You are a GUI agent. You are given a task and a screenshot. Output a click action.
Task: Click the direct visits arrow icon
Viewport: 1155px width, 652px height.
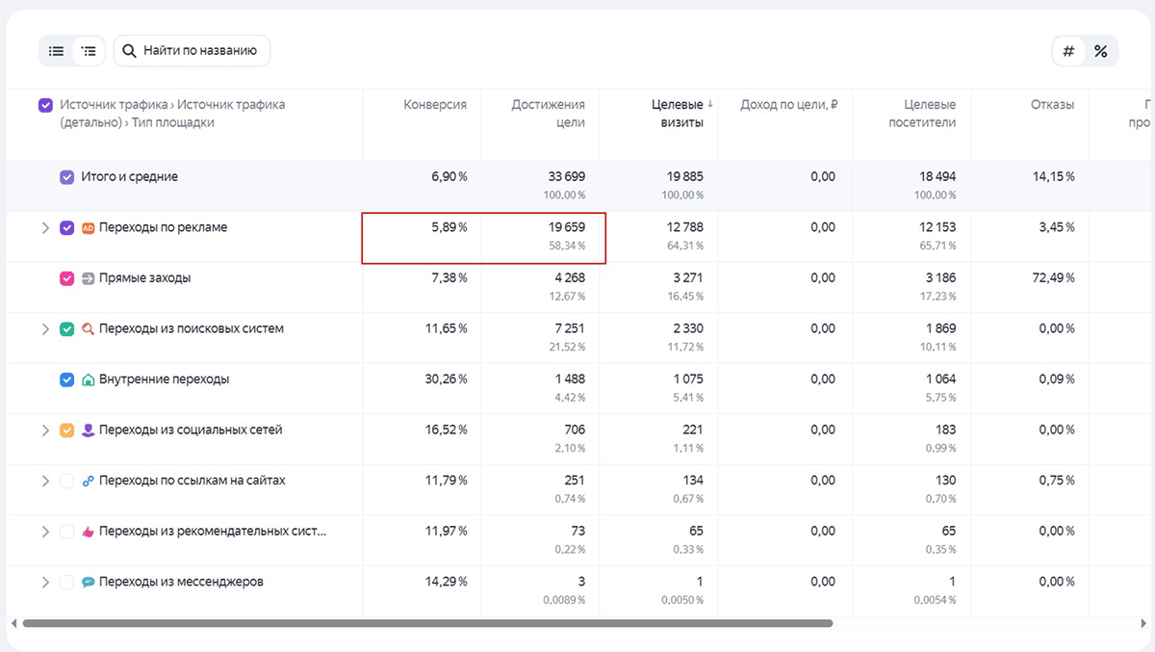pos(89,278)
